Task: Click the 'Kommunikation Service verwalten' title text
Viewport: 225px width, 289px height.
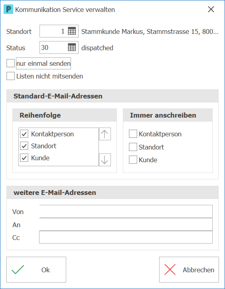Action: click(65, 10)
